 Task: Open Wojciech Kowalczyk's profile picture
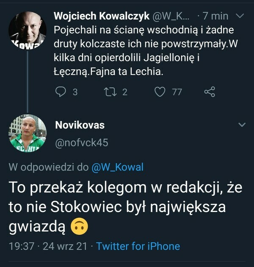pyautogui.click(x=28, y=30)
